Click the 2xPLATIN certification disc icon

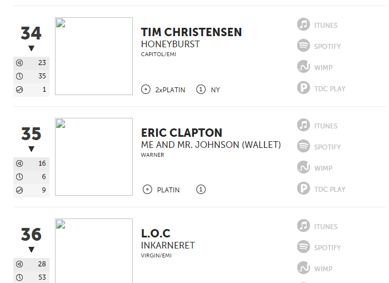tap(146, 90)
